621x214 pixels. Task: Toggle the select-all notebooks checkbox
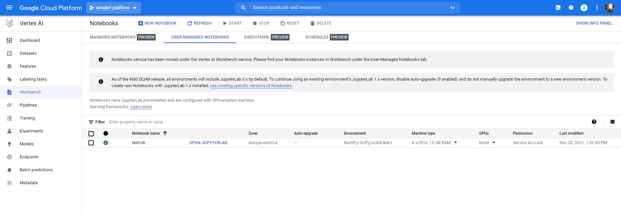point(91,133)
